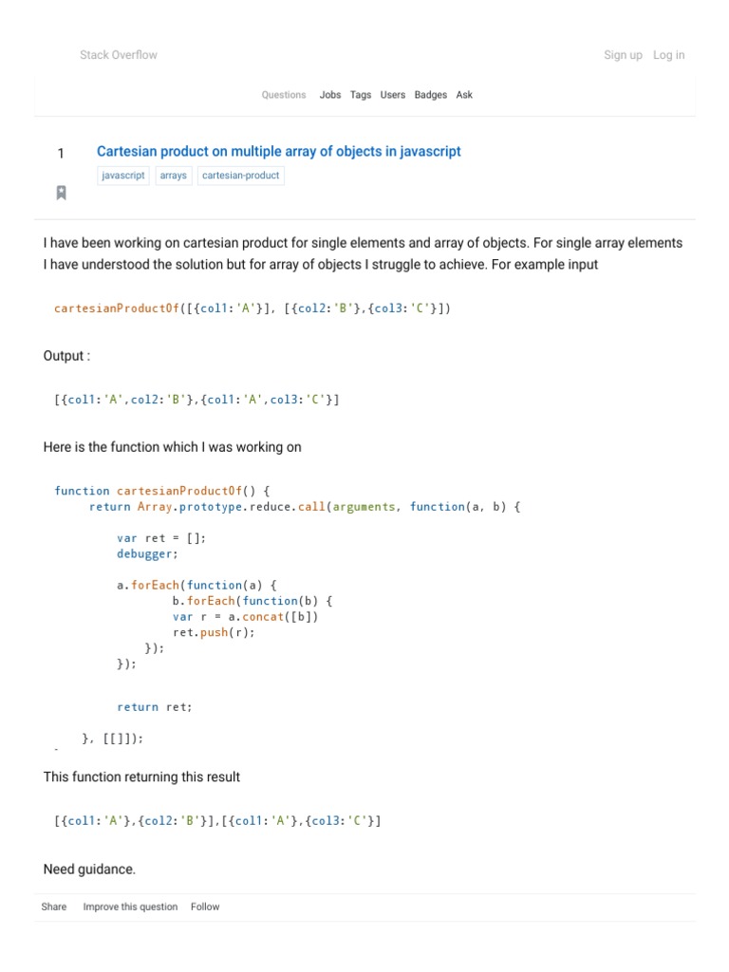Image resolution: width=729 pixels, height=972 pixels.
Task: Go to the Jobs nav item
Action: [x=330, y=95]
